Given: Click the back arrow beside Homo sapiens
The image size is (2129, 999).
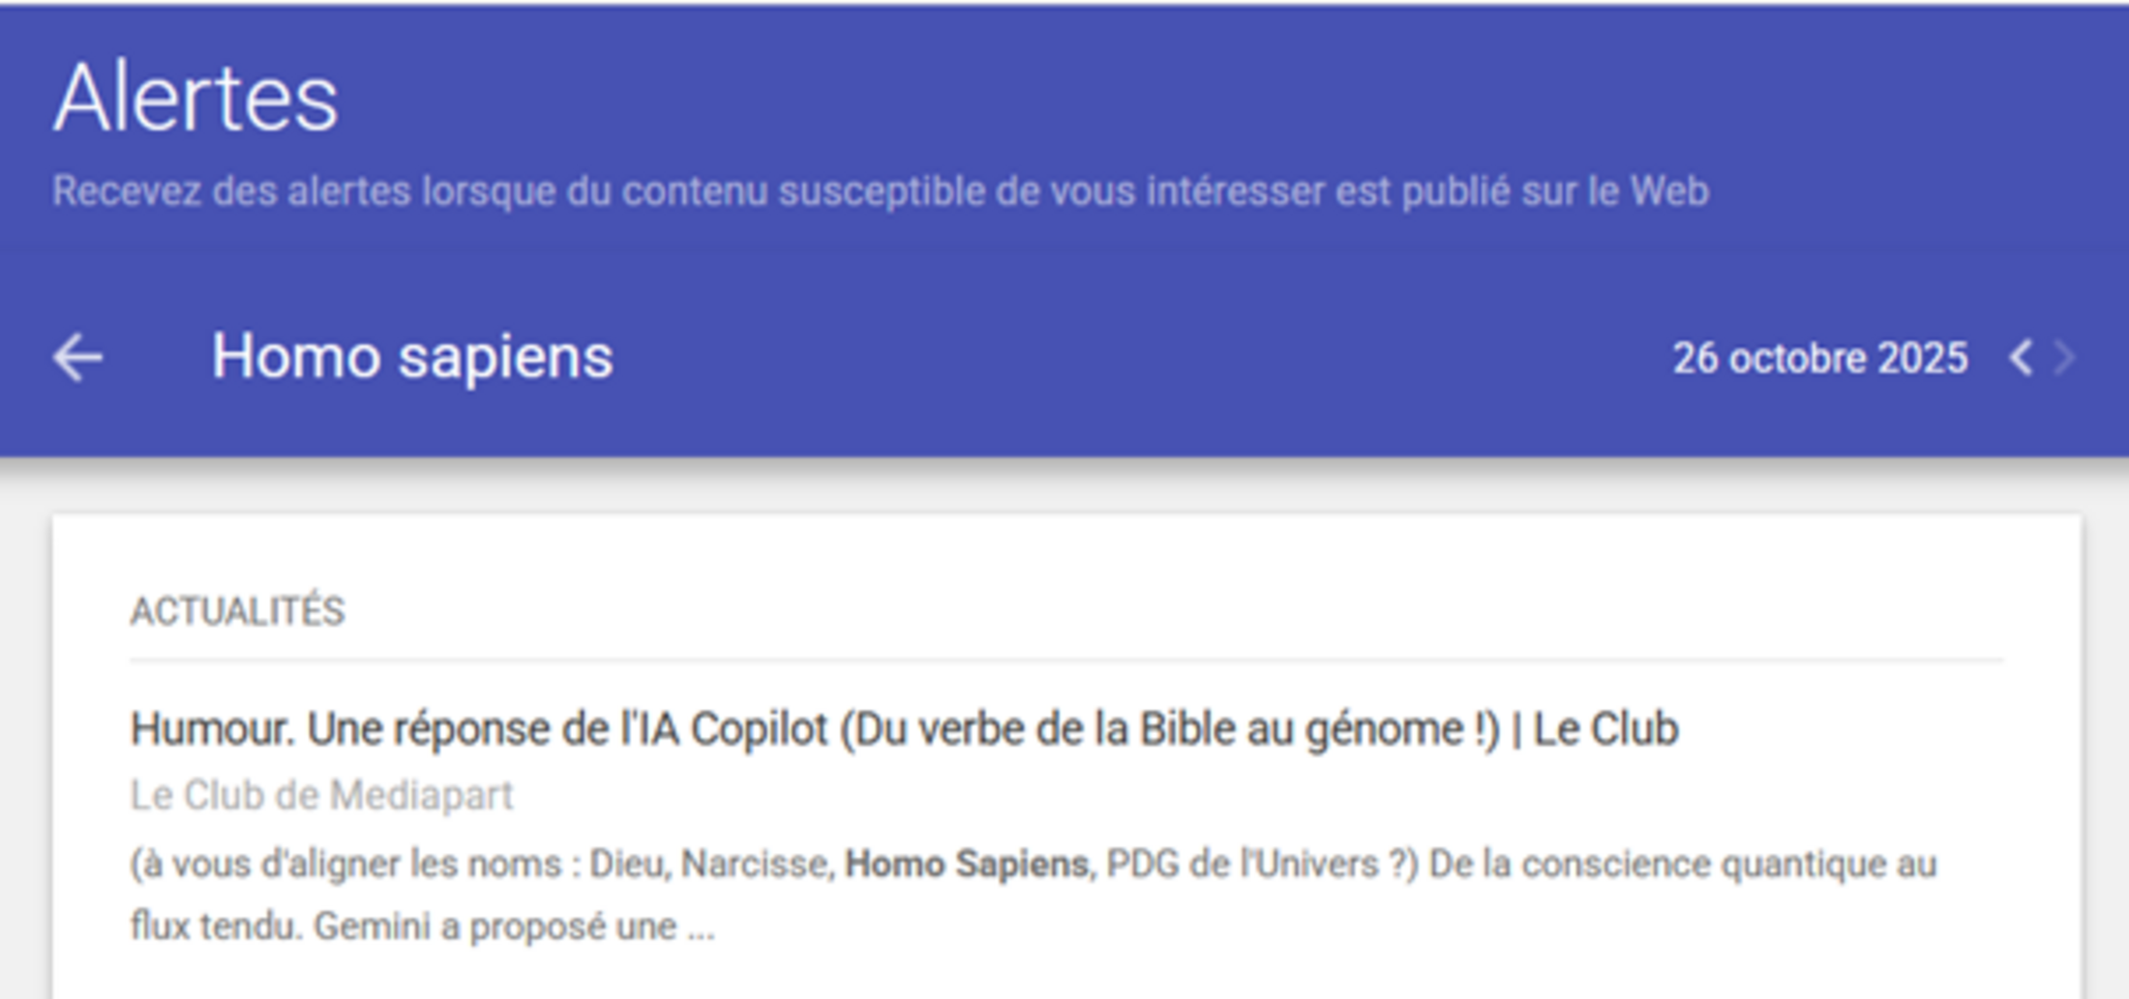Looking at the screenshot, I should click(77, 358).
